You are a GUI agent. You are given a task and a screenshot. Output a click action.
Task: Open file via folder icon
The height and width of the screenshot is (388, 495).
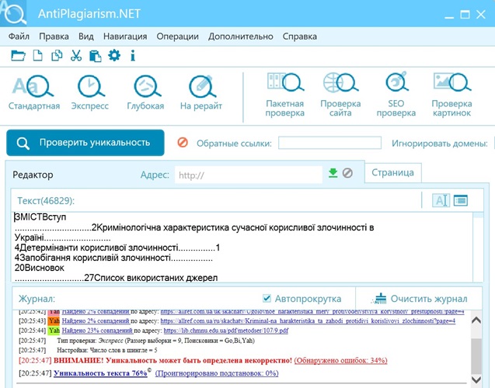[x=18, y=56]
